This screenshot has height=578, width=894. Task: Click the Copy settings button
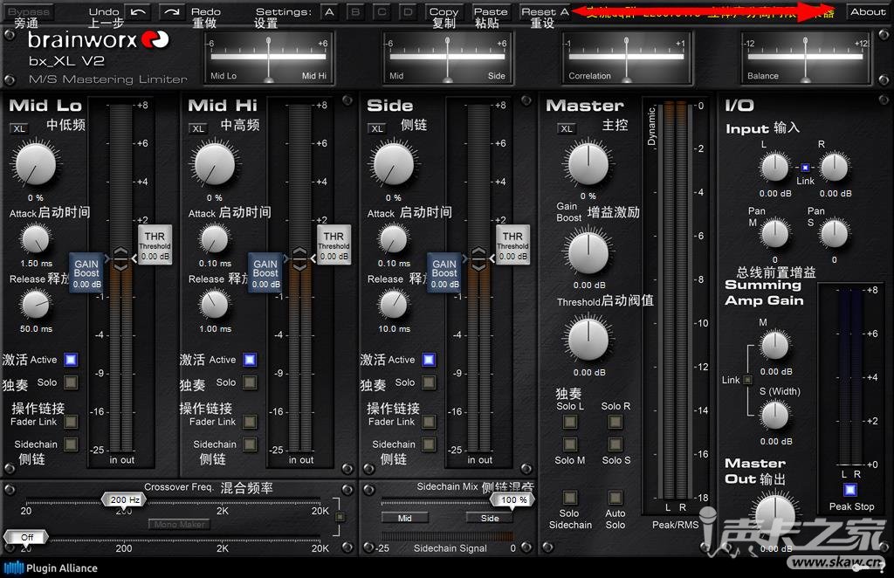click(x=444, y=11)
